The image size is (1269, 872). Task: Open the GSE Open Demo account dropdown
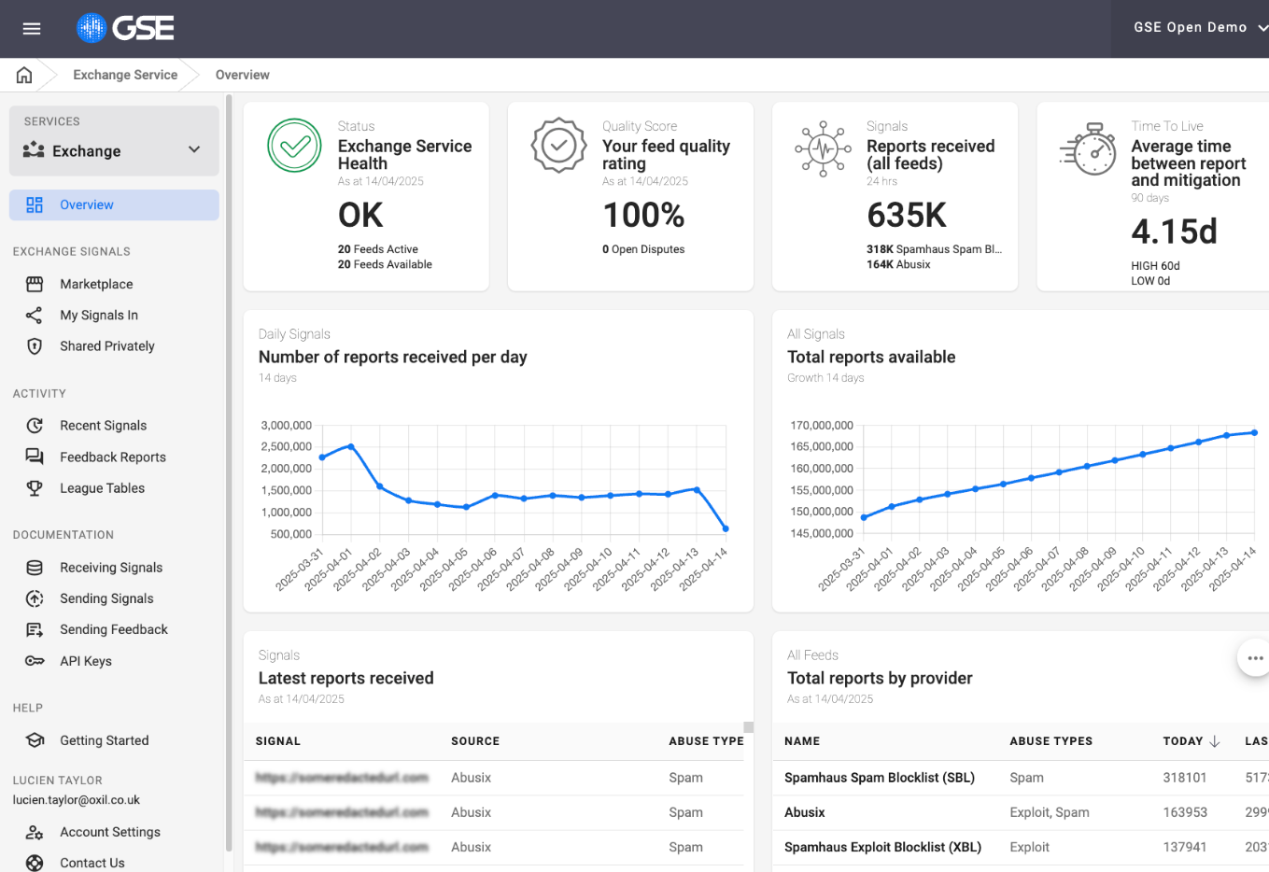coord(1201,28)
